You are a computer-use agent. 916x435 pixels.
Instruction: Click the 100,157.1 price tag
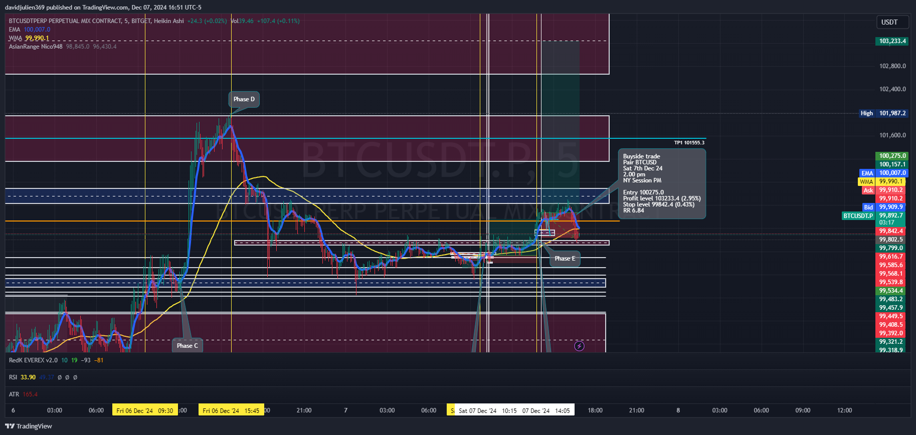pyautogui.click(x=892, y=164)
